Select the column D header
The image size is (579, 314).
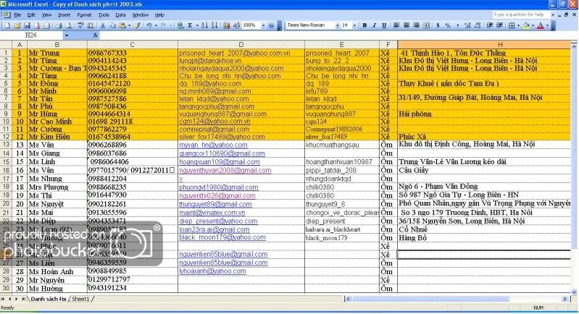241,45
